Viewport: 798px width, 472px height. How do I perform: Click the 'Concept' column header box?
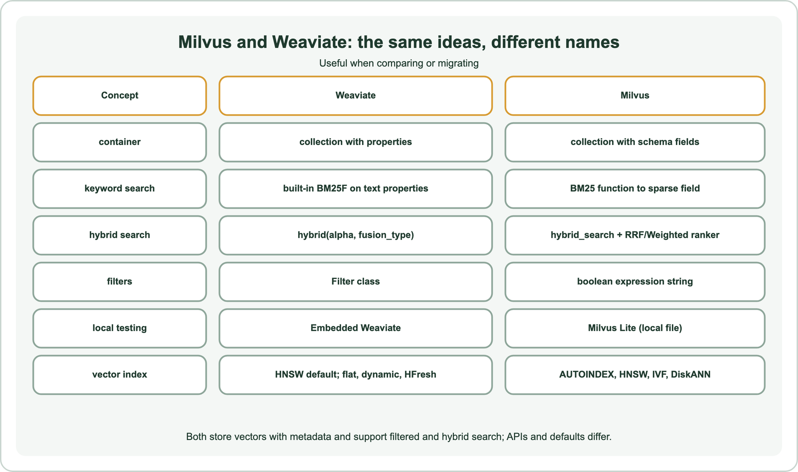coord(120,96)
